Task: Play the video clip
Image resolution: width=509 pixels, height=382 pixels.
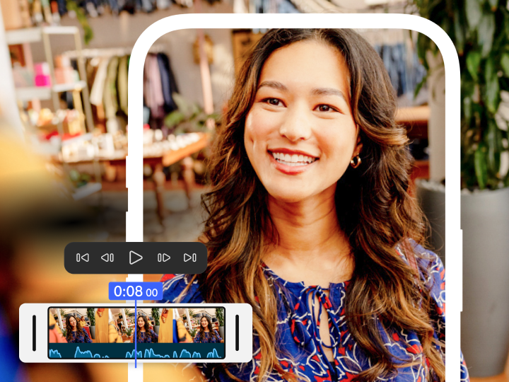Action: point(136,257)
